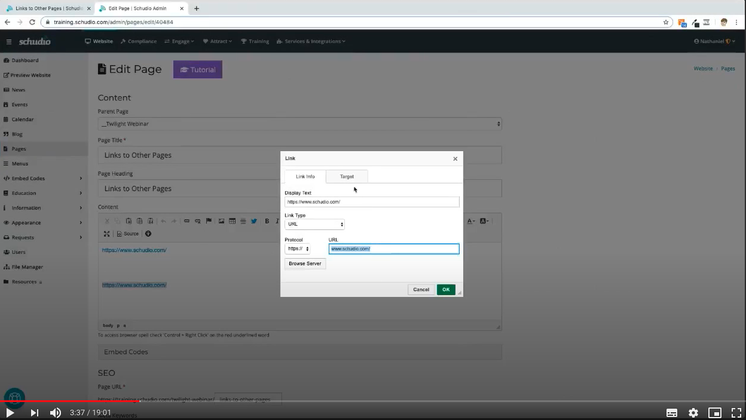746x420 pixels.
Task: Play the video
Action: click(x=10, y=412)
